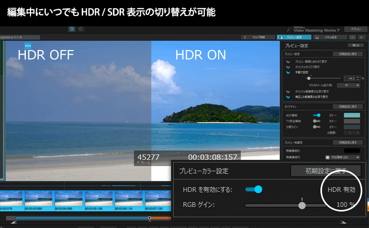Click the frame number 45277
Image resolution: width=369 pixels, height=228 pixels.
click(148, 157)
